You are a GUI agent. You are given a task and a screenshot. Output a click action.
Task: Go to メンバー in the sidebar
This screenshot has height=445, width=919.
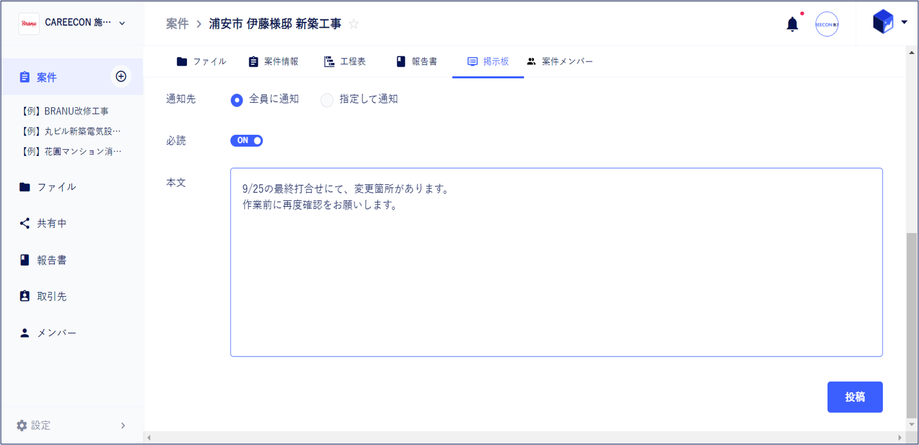point(57,333)
